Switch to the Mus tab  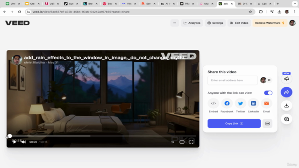coord(206,4)
